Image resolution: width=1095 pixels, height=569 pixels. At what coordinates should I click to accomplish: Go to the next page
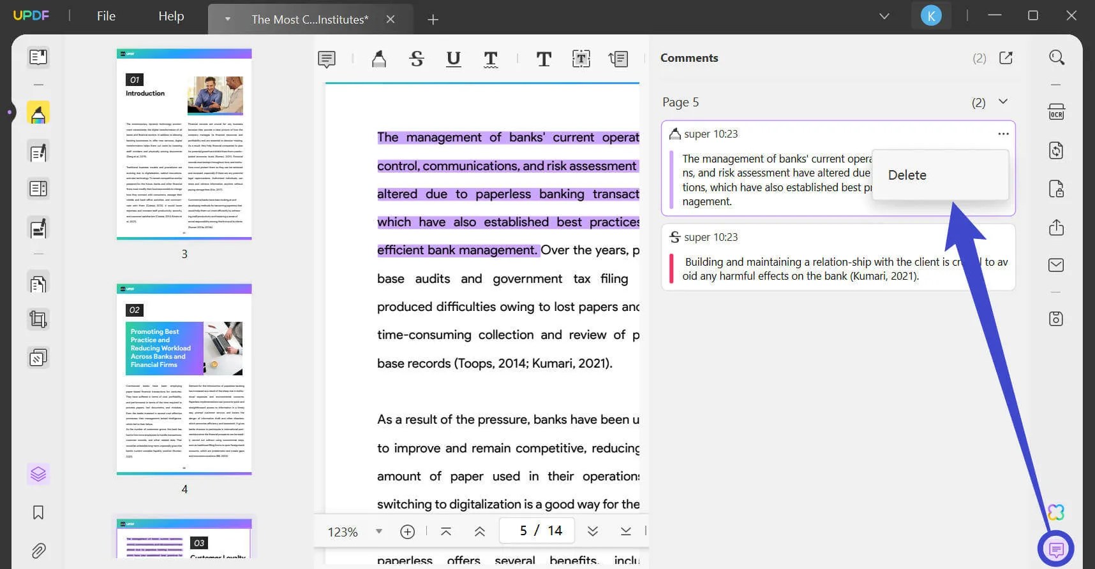(x=592, y=531)
